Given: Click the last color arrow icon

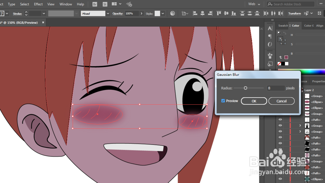Looking at the screenshot, I should pyautogui.click(x=280, y=57).
